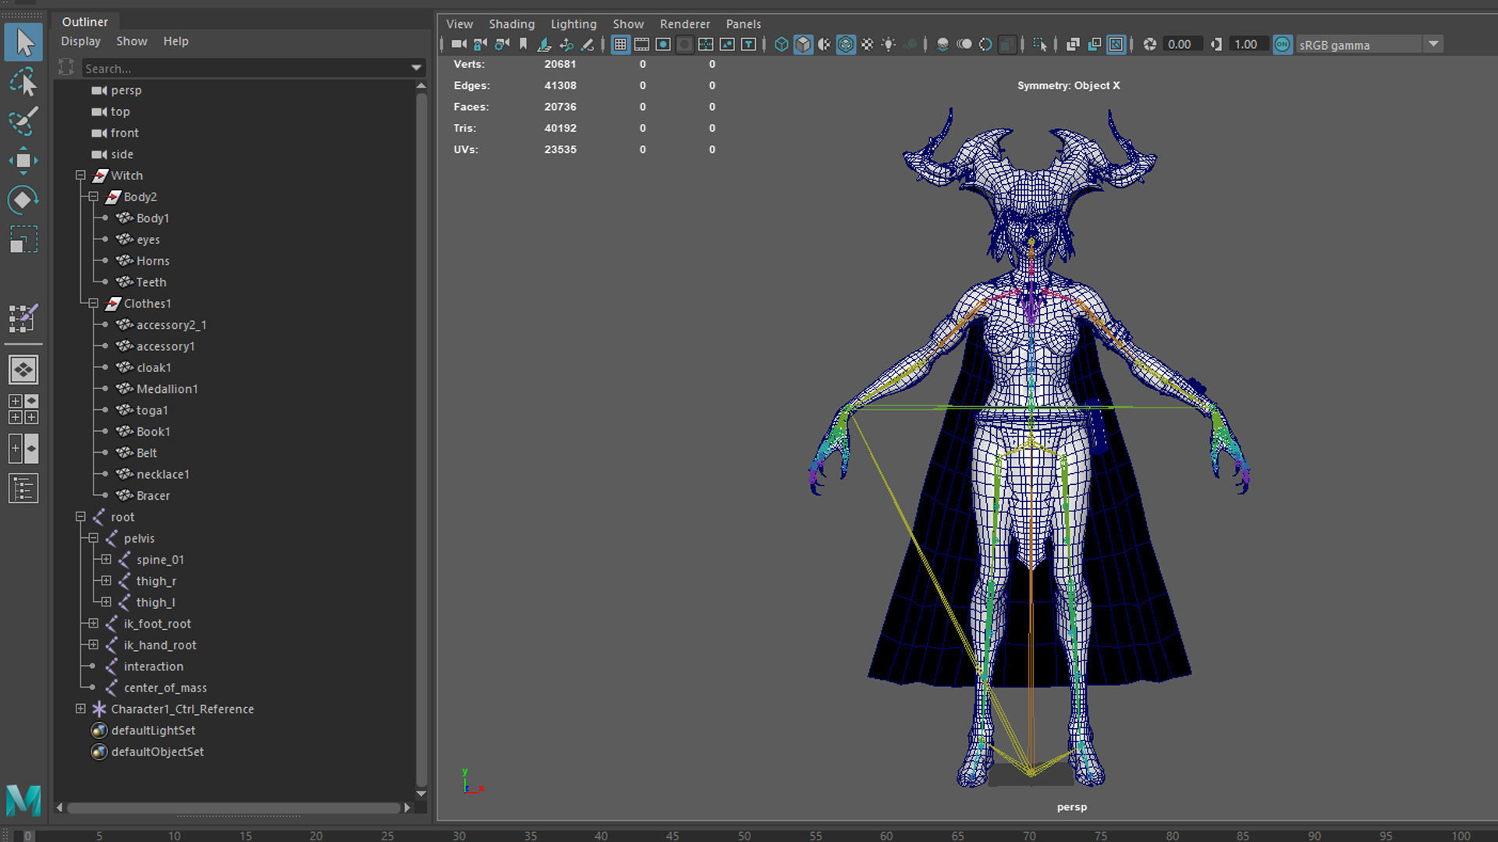The height and width of the screenshot is (842, 1498).
Task: Collapse the Clothes1 group
Action: (93, 303)
